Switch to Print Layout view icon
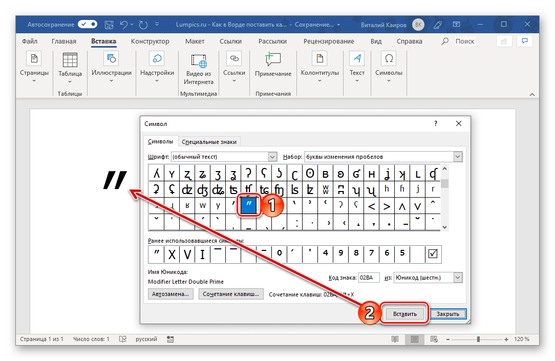 click(415, 339)
